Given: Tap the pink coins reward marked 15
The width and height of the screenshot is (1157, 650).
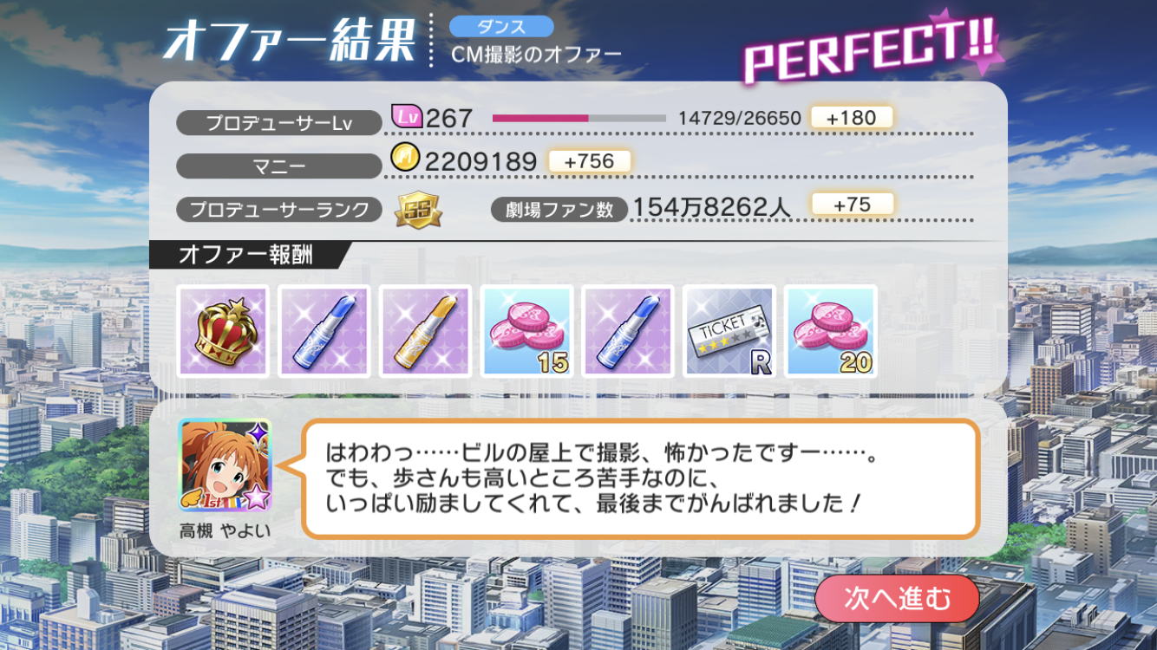Looking at the screenshot, I should pos(527,331).
